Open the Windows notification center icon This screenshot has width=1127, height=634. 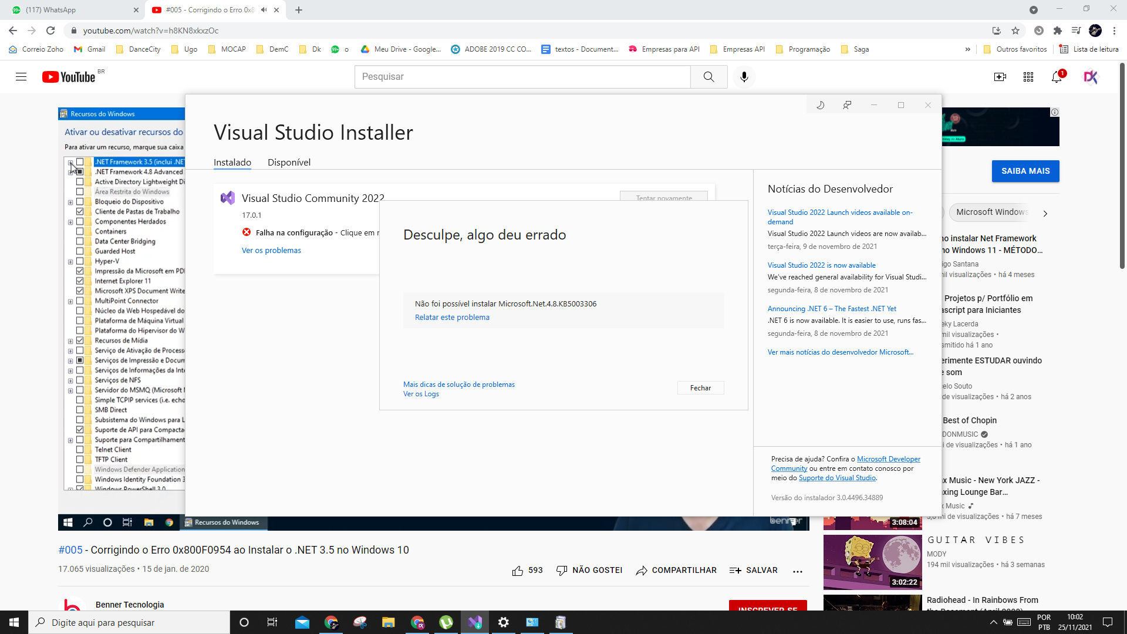click(1108, 622)
